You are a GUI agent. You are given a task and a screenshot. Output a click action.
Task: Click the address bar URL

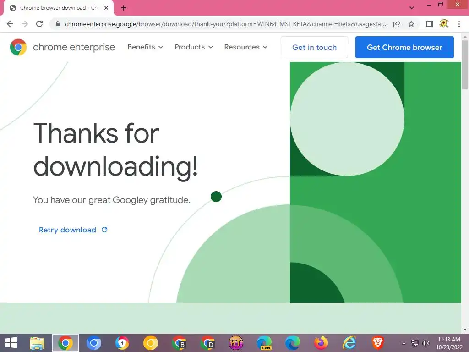[226, 24]
